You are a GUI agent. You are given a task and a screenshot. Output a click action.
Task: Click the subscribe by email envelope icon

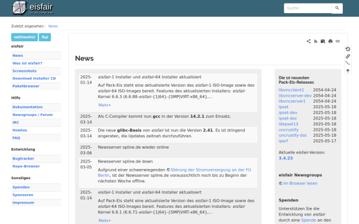[x=323, y=41]
